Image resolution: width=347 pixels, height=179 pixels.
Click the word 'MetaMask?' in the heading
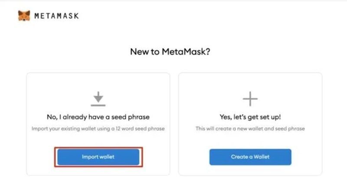pyautogui.click(x=186, y=52)
